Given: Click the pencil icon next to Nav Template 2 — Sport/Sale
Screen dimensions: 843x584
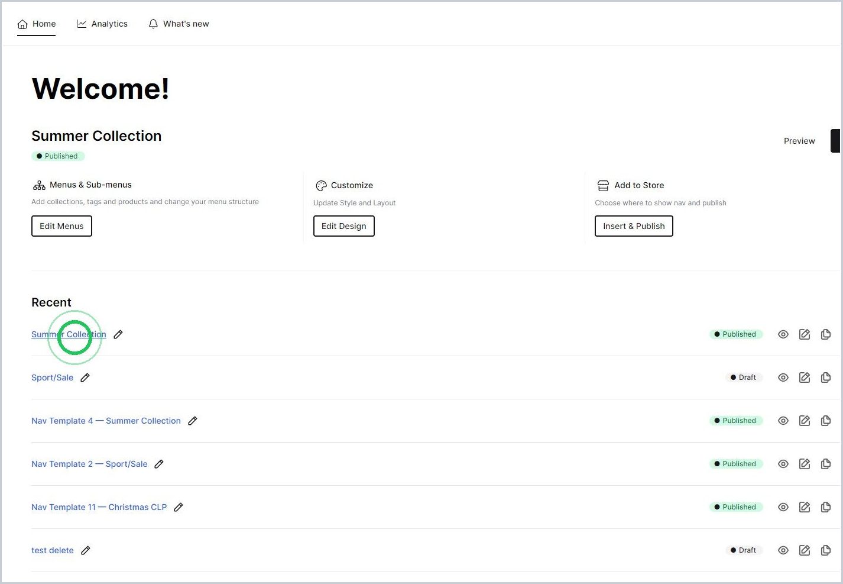Looking at the screenshot, I should click(x=159, y=464).
